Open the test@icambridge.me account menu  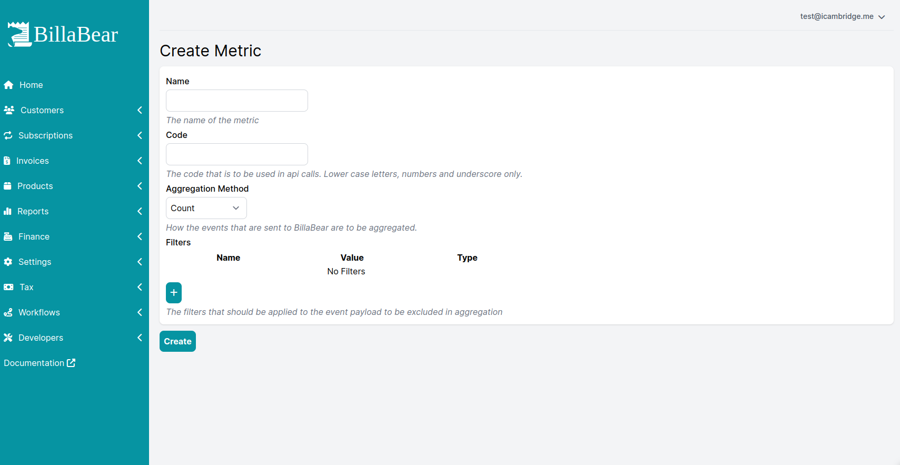pos(842,16)
